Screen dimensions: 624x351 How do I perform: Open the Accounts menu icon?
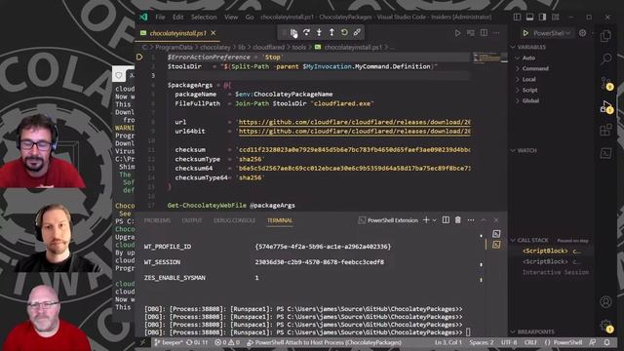point(606,302)
